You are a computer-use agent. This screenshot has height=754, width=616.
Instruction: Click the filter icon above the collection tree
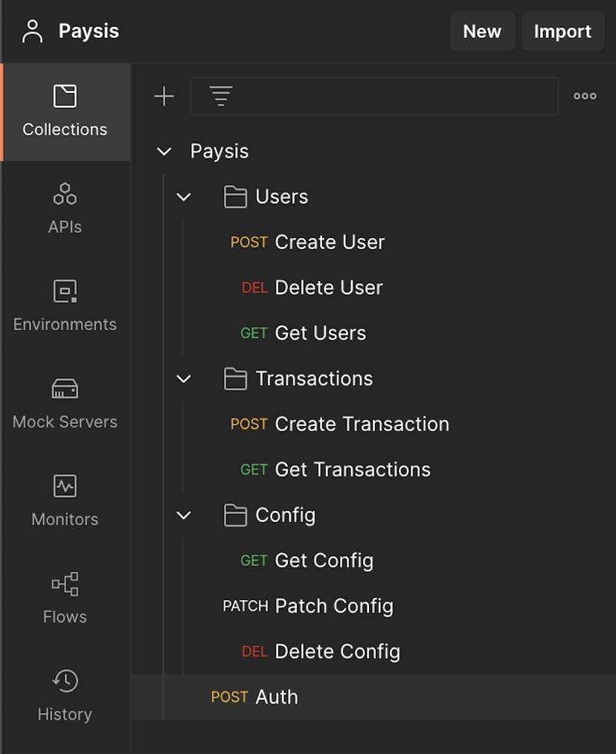click(x=220, y=96)
